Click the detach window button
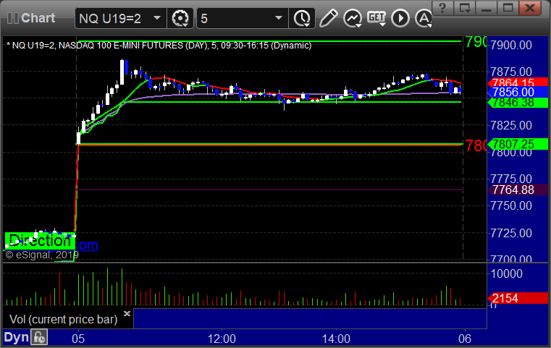 465,8
